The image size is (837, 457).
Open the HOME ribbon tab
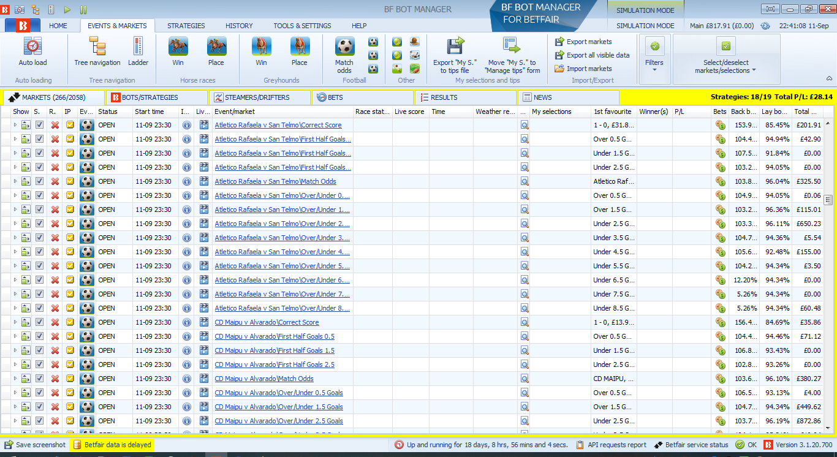[x=58, y=26]
